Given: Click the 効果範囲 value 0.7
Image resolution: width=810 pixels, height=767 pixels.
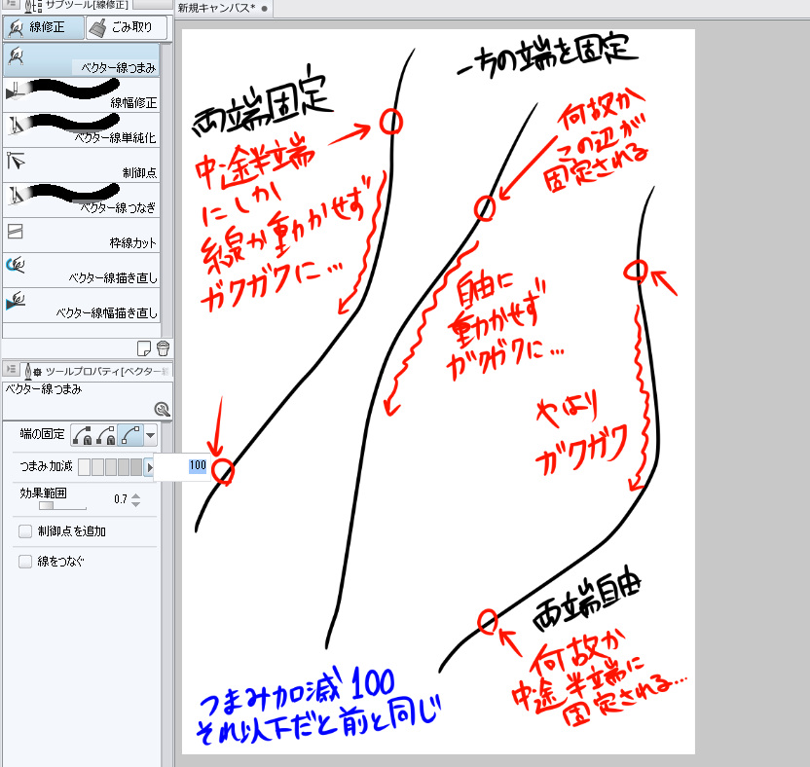Looking at the screenshot, I should click(121, 499).
